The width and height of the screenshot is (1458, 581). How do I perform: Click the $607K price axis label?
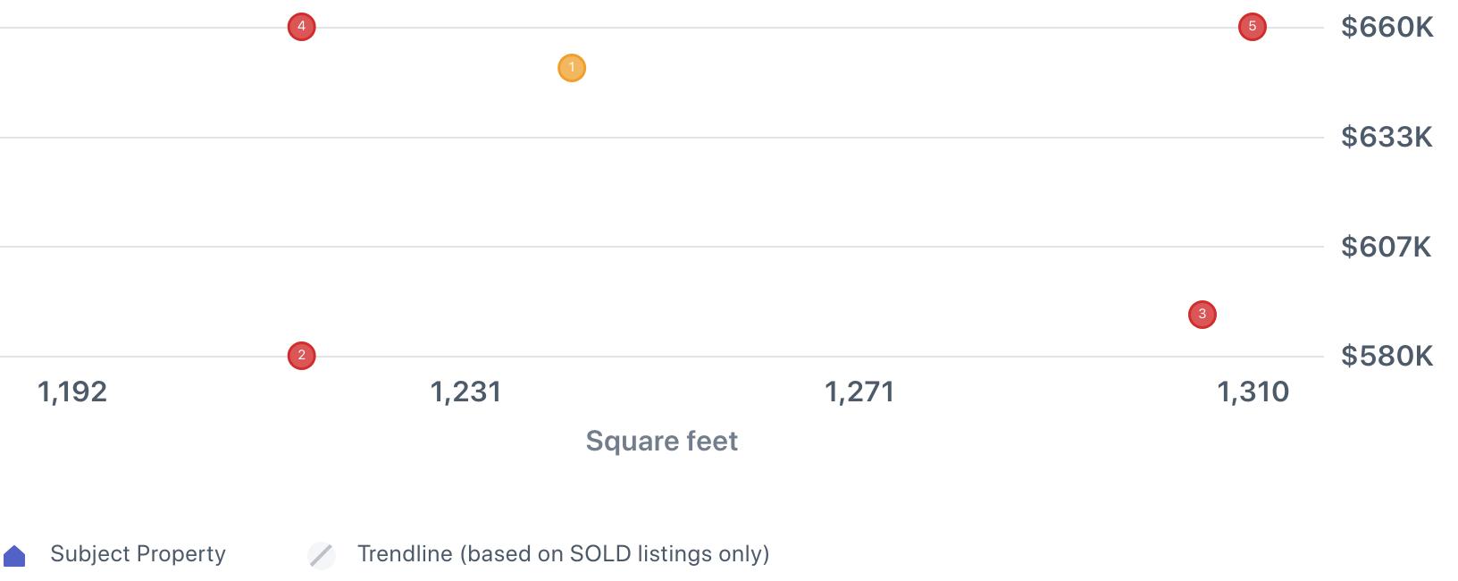click(x=1387, y=247)
